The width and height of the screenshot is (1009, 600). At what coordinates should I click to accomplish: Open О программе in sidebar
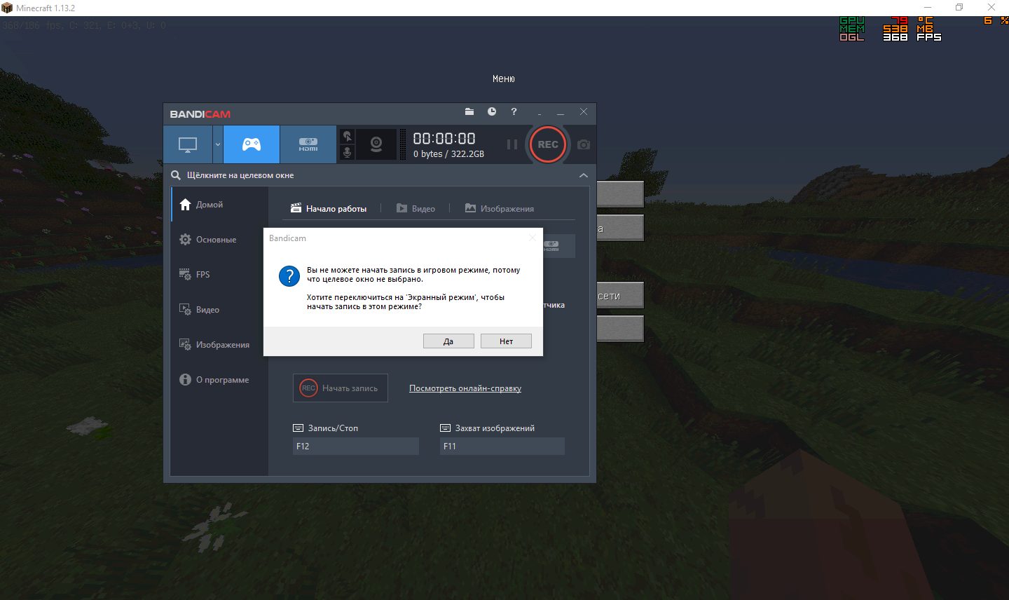219,380
